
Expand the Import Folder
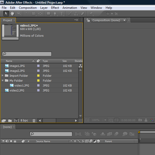click(x=3, y=75)
